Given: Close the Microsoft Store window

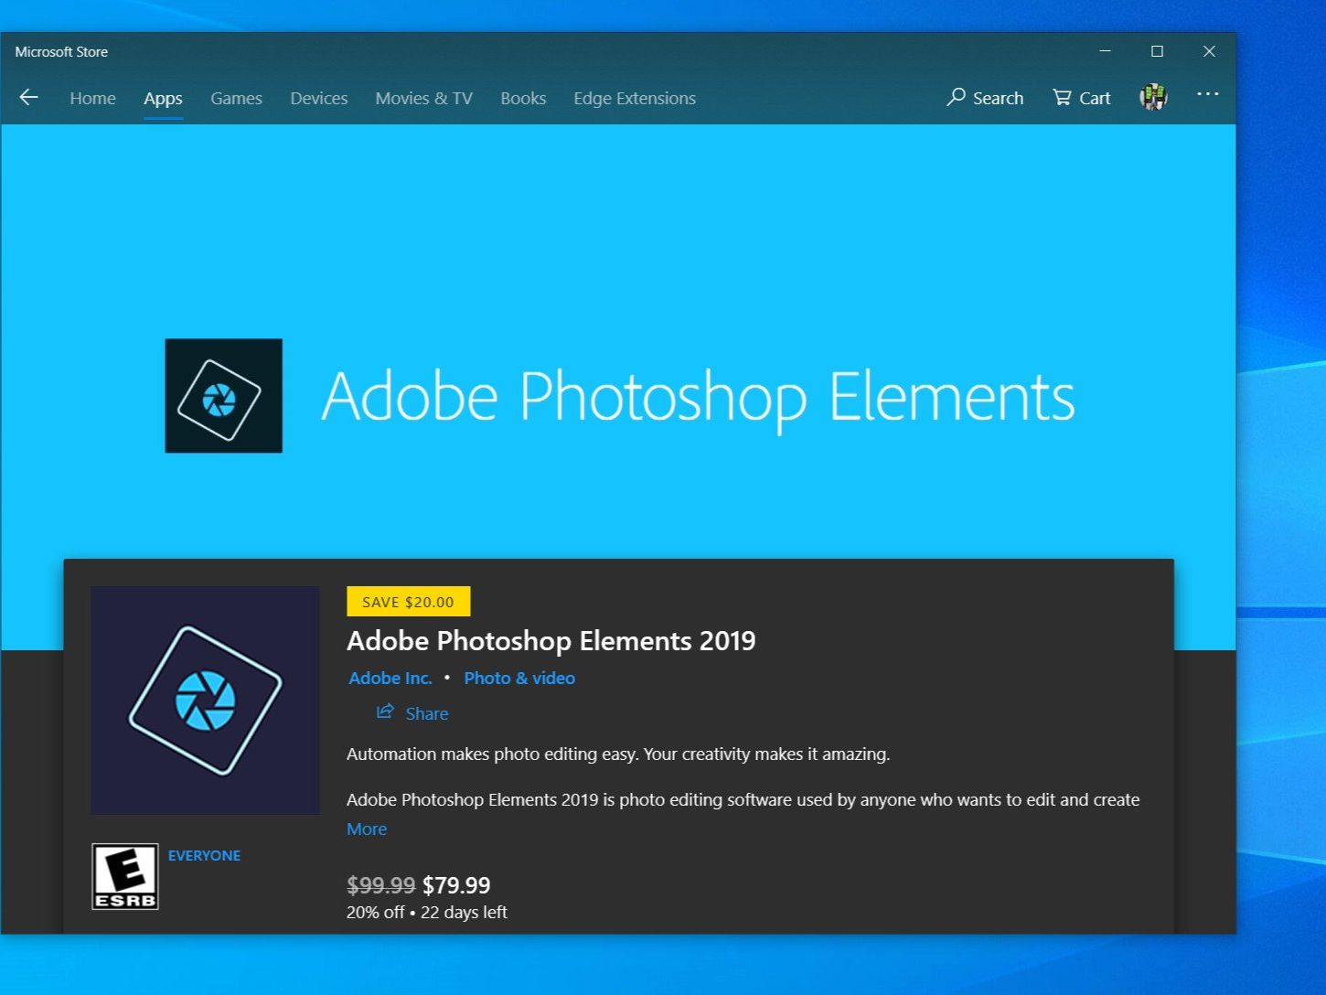Looking at the screenshot, I should click(1209, 51).
